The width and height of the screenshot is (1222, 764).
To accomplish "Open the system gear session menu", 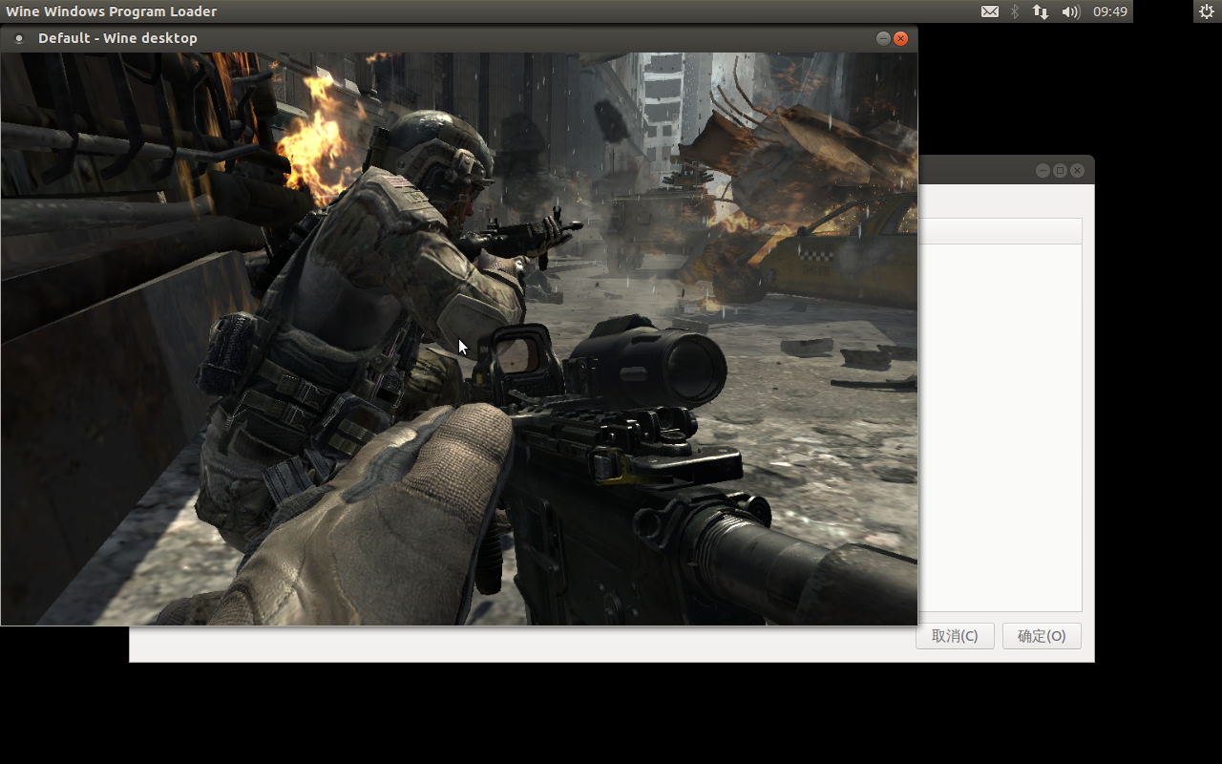I will (x=1207, y=11).
